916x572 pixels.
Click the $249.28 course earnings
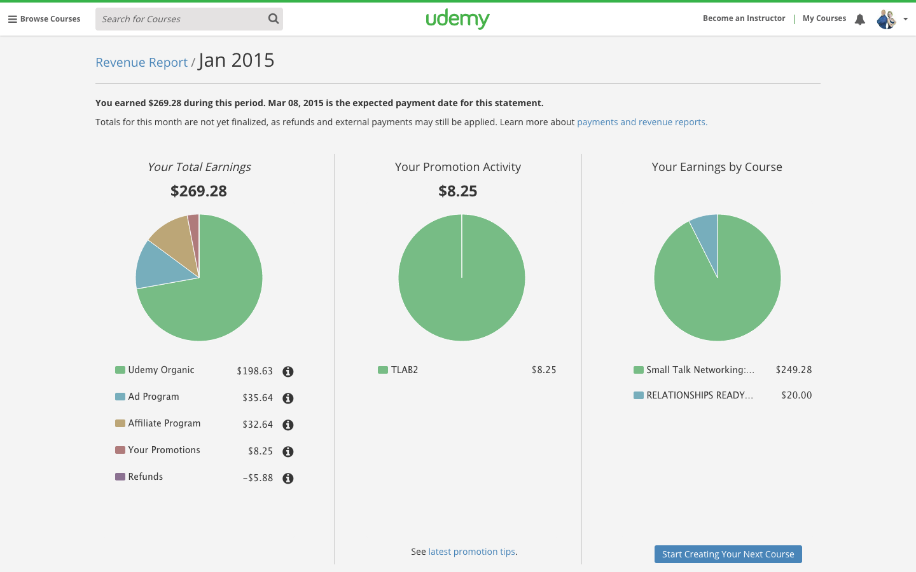point(794,370)
